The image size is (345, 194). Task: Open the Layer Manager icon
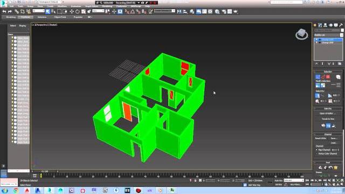click(x=192, y=11)
